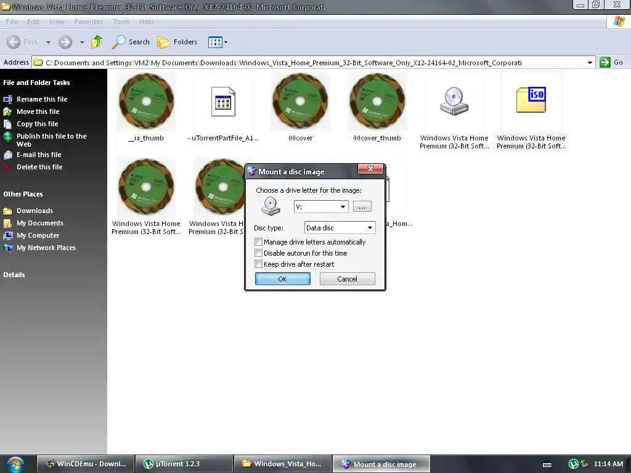Go up one folder level

[x=97, y=42]
